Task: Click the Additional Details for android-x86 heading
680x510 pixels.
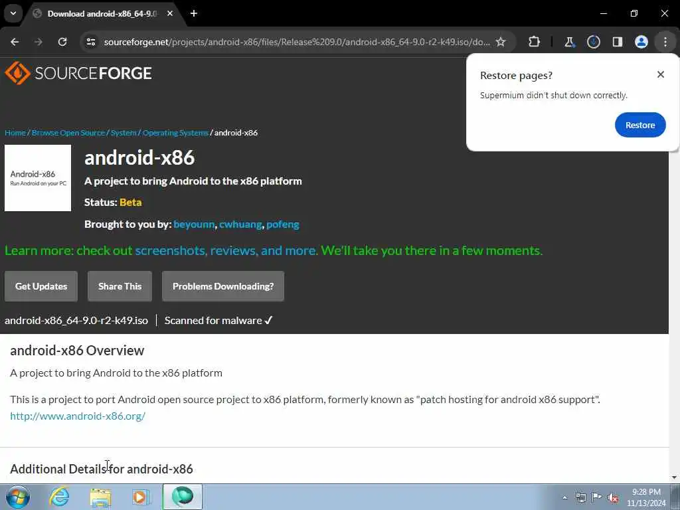Action: tap(102, 469)
